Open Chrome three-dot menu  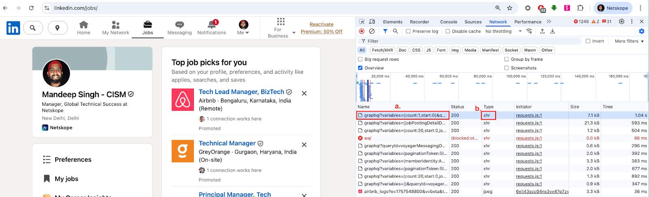coord(641,8)
